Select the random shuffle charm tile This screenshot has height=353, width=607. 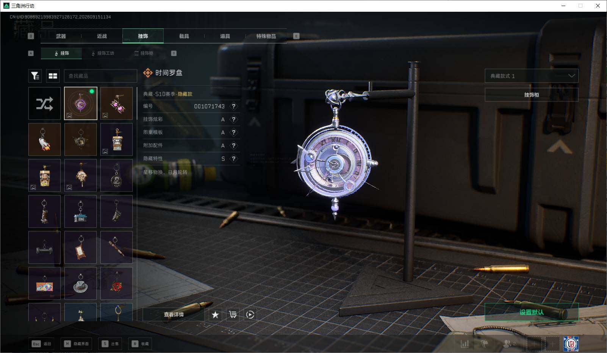pyautogui.click(x=44, y=103)
